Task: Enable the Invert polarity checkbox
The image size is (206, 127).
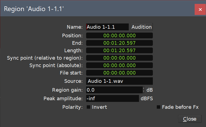Action: pyautogui.click(x=89, y=107)
